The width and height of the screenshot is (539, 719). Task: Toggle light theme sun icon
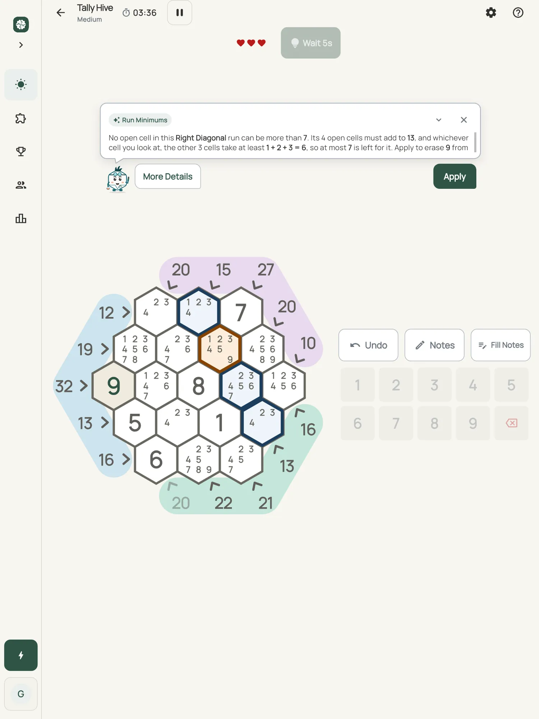[x=21, y=84]
